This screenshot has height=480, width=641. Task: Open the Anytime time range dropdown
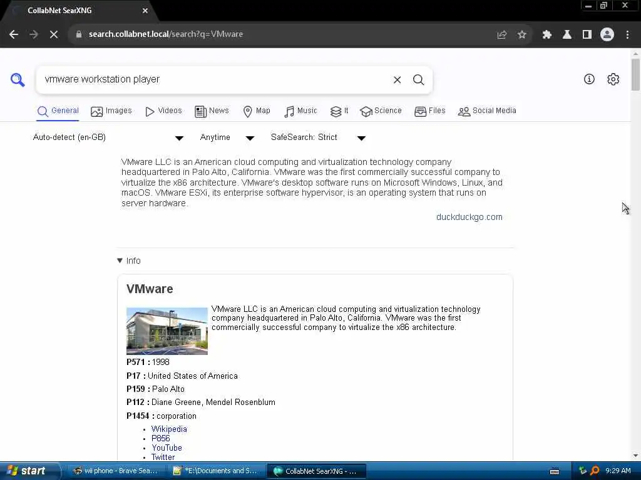tap(227, 137)
